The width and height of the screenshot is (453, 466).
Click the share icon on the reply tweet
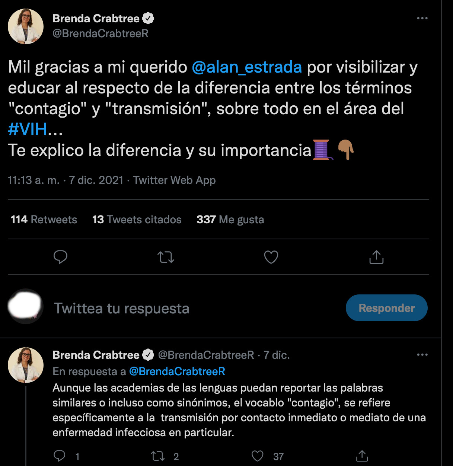[363, 456]
